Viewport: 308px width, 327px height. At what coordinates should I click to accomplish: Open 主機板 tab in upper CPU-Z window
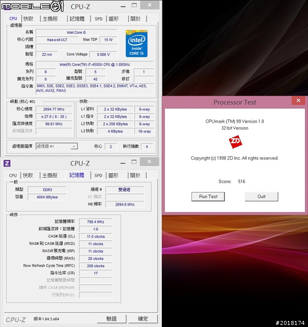point(50,19)
